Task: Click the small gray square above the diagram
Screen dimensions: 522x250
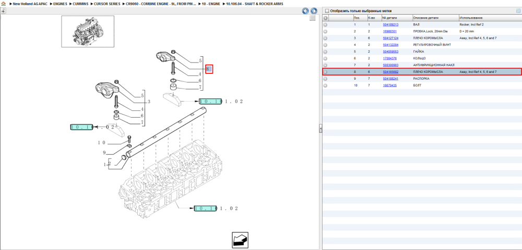Action: (x=312, y=18)
